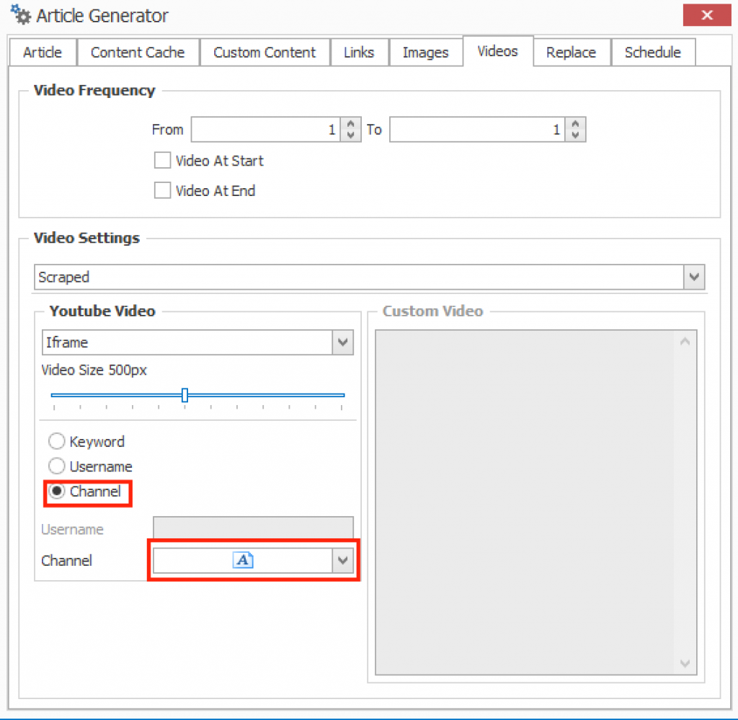Go to the Schedule tab
The height and width of the screenshot is (720, 738).
click(x=652, y=52)
